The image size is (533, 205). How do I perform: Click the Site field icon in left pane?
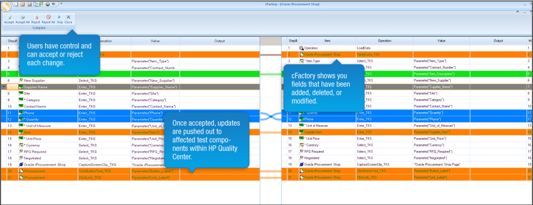21,93
